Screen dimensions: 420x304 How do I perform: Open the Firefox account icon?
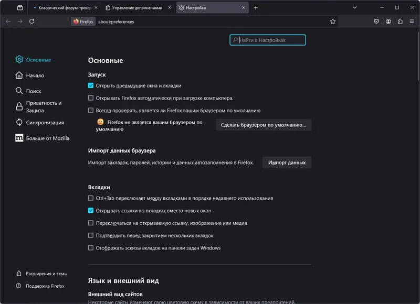(x=388, y=21)
